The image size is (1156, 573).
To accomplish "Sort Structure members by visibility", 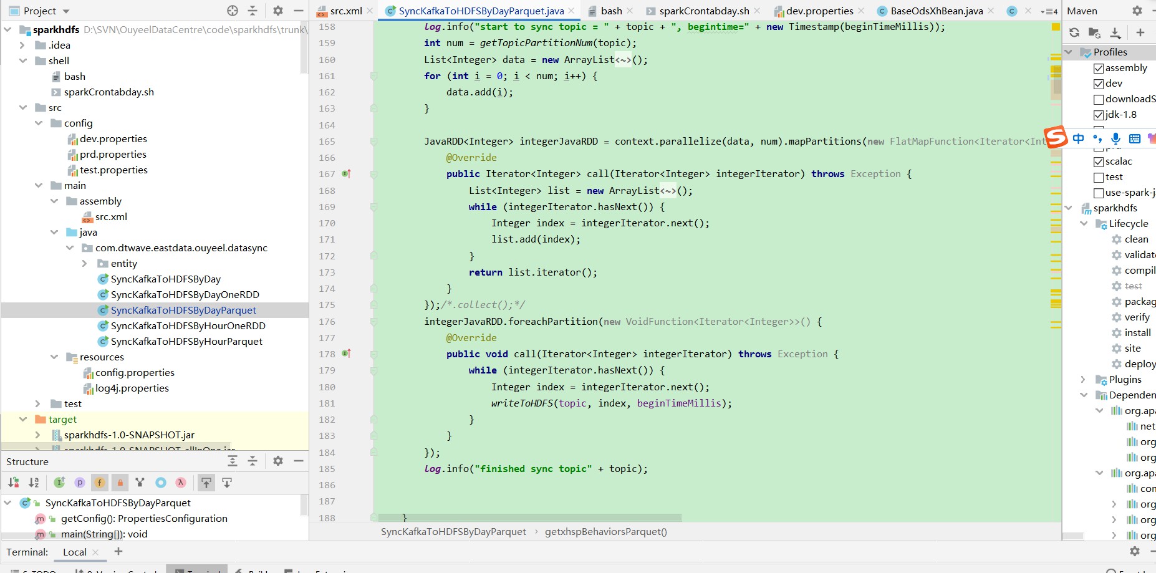I will (13, 482).
